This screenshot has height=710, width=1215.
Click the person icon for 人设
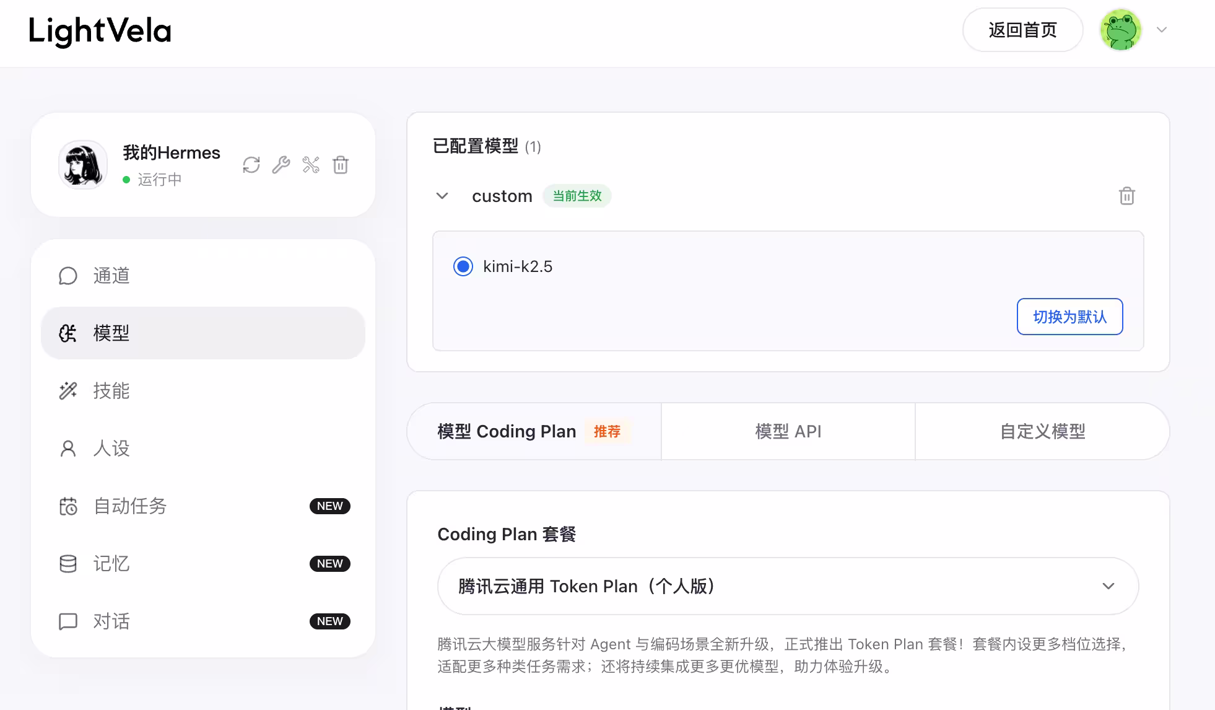68,449
